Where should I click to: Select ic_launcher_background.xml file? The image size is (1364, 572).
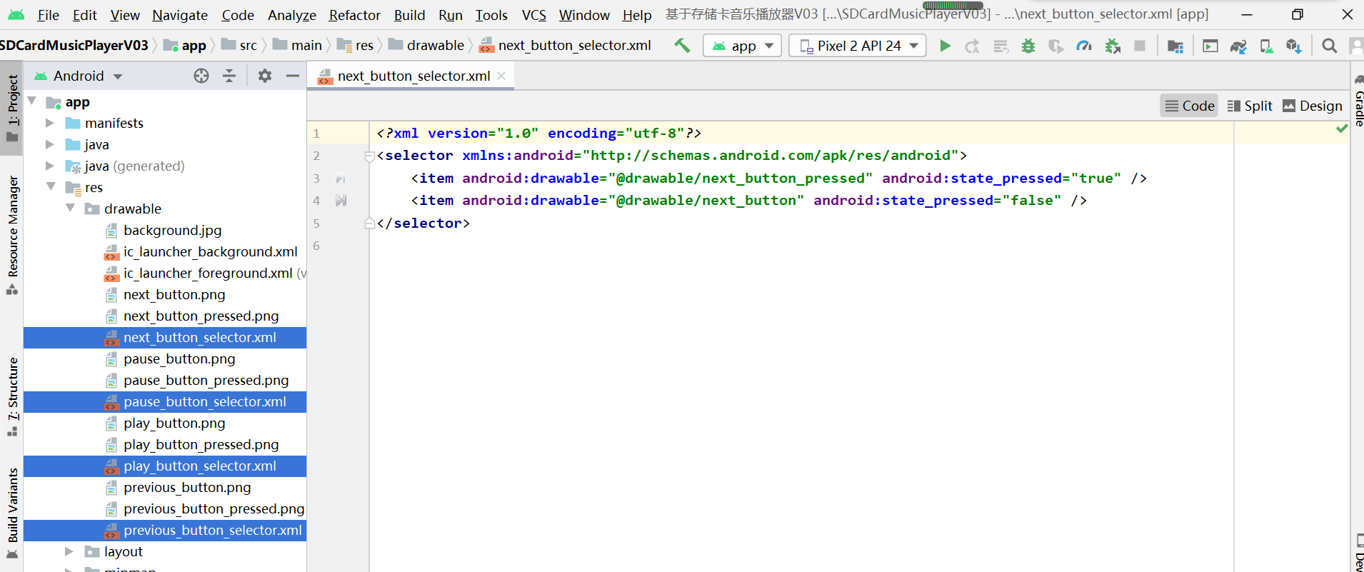coord(165,251)
